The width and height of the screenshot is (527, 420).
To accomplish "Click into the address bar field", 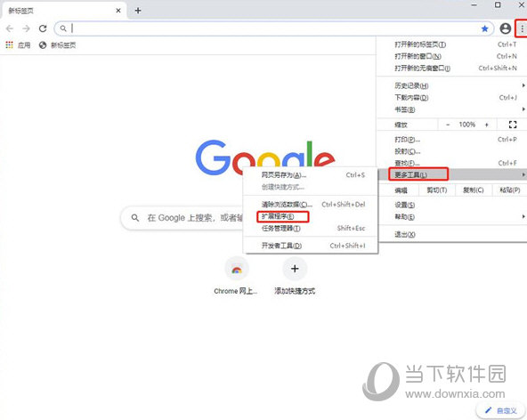I will (274, 28).
